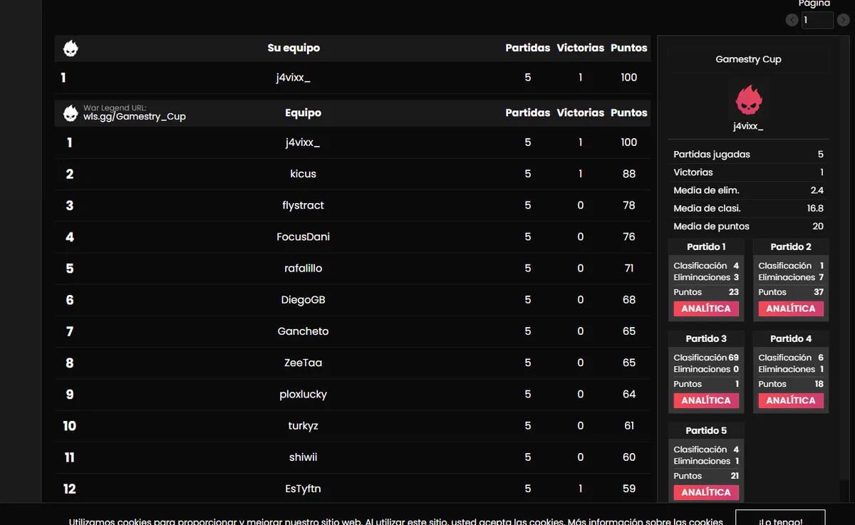Open ANALÍTICA for Partido 3
This screenshot has width=855, height=525.
[706, 400]
